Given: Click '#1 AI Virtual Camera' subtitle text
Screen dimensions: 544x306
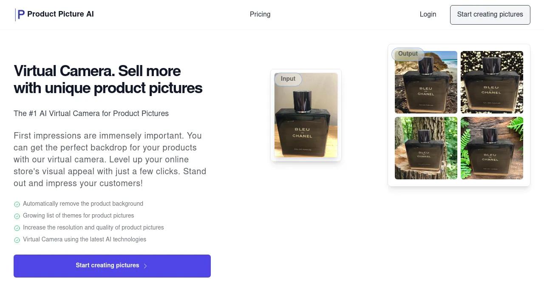Looking at the screenshot, I should [91, 113].
